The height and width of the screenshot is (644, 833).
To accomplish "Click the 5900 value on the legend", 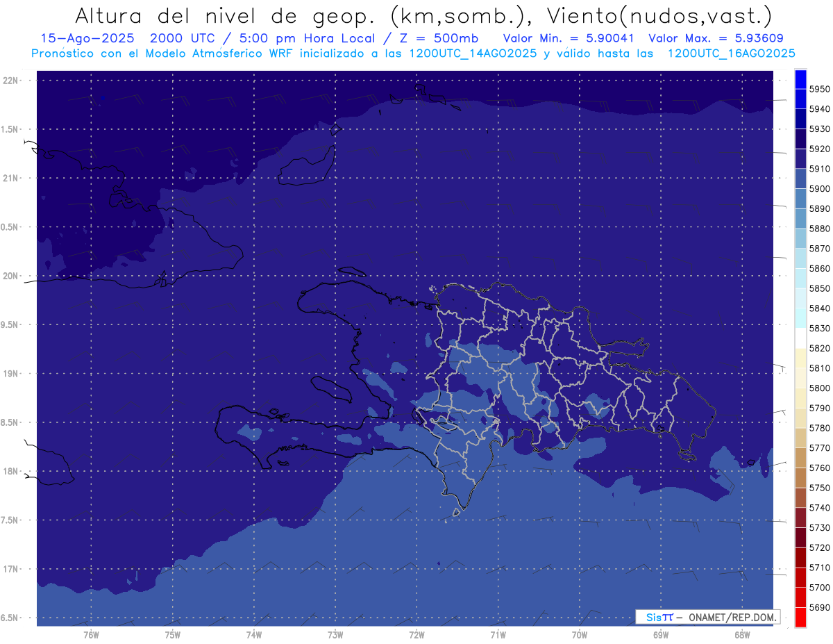I will (819, 188).
